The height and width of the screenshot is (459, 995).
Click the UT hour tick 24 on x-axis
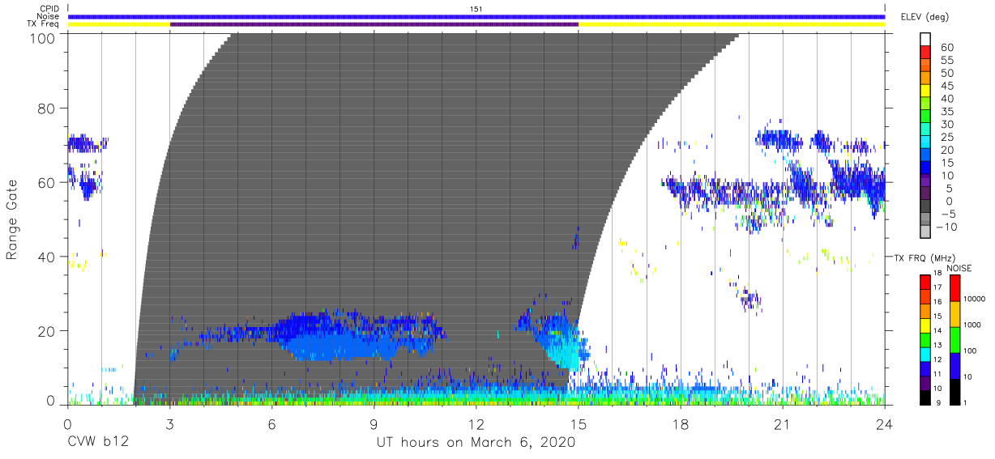[885, 423]
